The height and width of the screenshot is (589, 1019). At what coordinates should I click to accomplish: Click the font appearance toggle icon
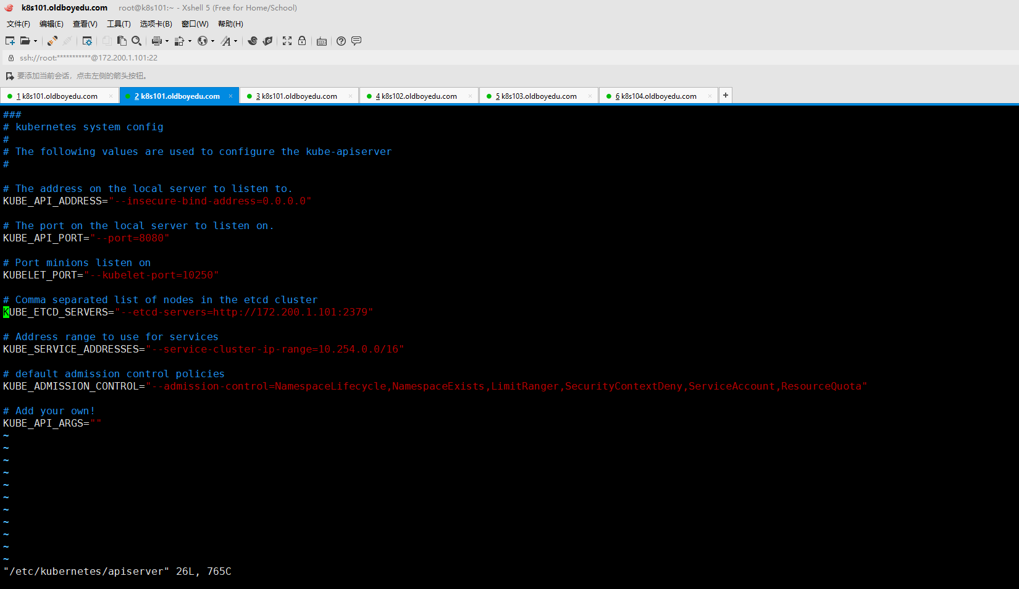(227, 41)
